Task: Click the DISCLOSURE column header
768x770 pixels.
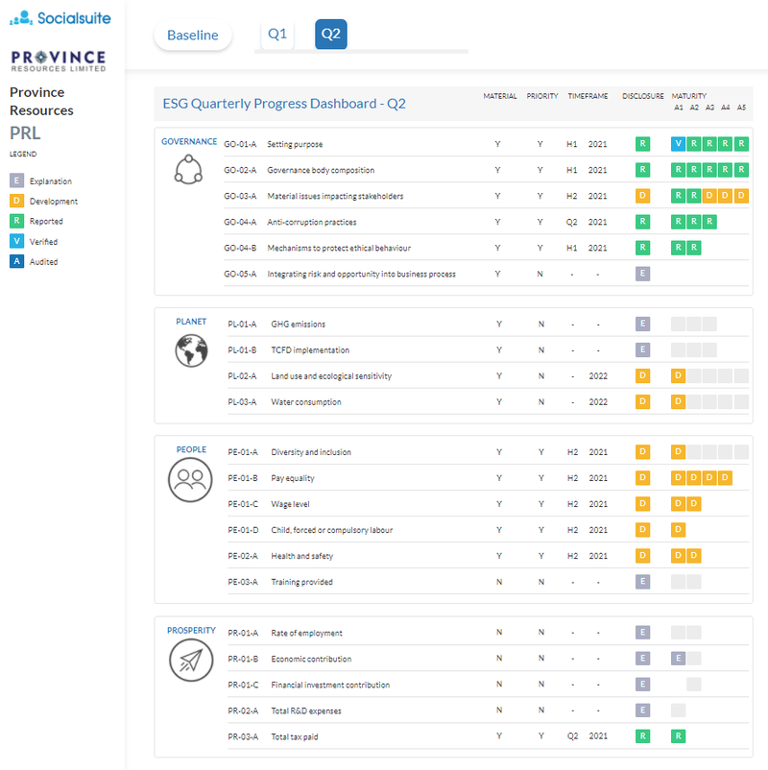Action: [643, 96]
